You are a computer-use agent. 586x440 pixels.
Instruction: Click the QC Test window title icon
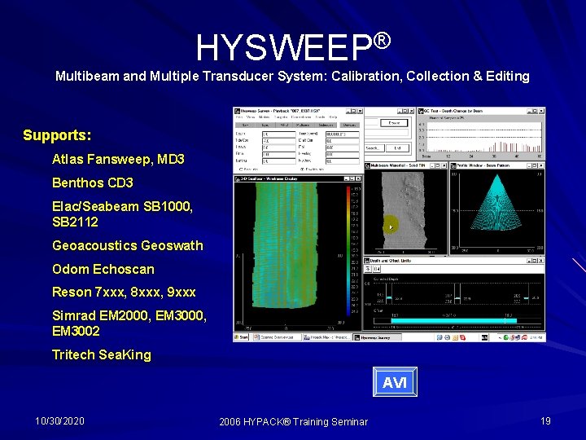pos(421,111)
